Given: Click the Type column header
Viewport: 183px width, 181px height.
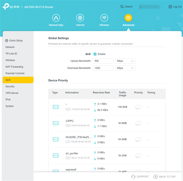Looking at the screenshot, I should (x=55, y=93).
